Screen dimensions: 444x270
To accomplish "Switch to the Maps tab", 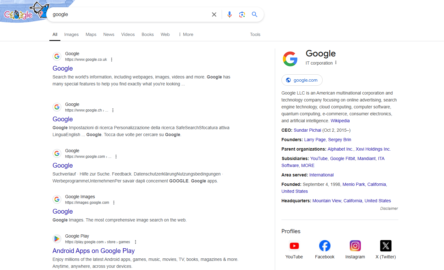I will pyautogui.click(x=91, y=35).
